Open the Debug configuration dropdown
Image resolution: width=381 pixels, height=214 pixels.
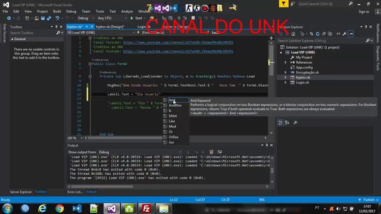86,18
